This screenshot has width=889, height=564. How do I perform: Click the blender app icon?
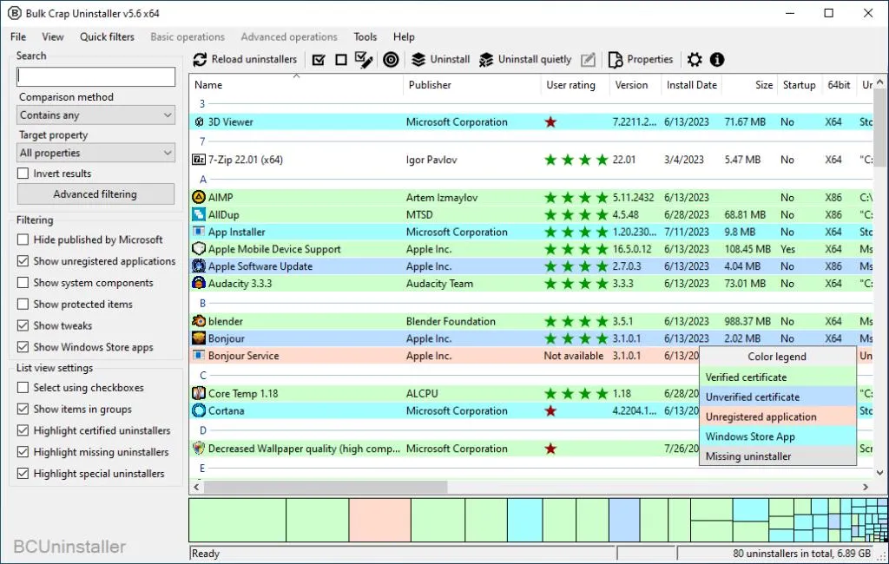(x=199, y=321)
